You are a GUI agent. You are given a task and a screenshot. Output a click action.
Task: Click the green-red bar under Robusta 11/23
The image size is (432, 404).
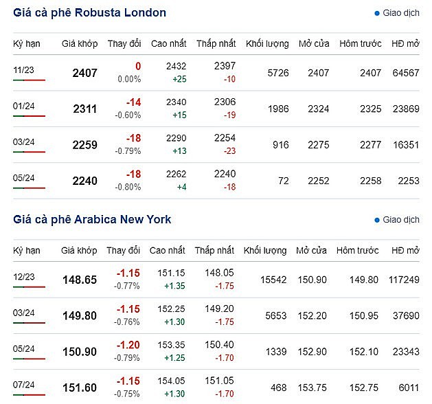point(29,80)
